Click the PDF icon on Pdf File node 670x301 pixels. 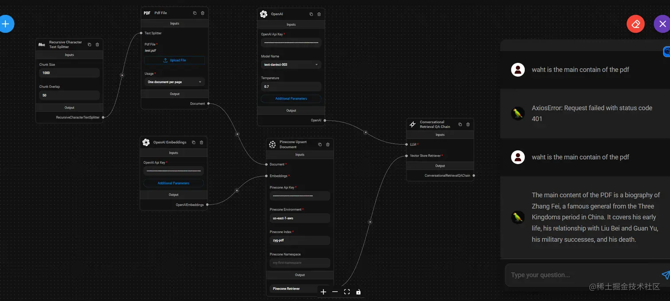(x=147, y=13)
